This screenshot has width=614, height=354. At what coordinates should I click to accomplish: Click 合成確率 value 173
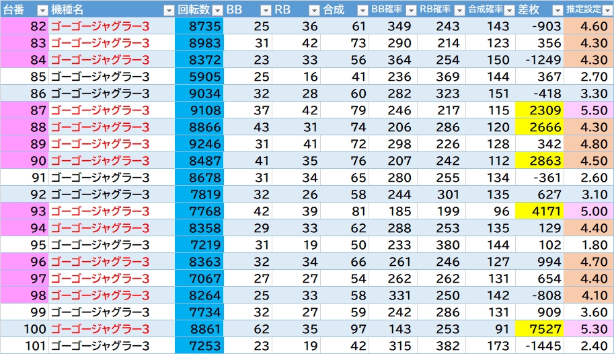click(490, 346)
